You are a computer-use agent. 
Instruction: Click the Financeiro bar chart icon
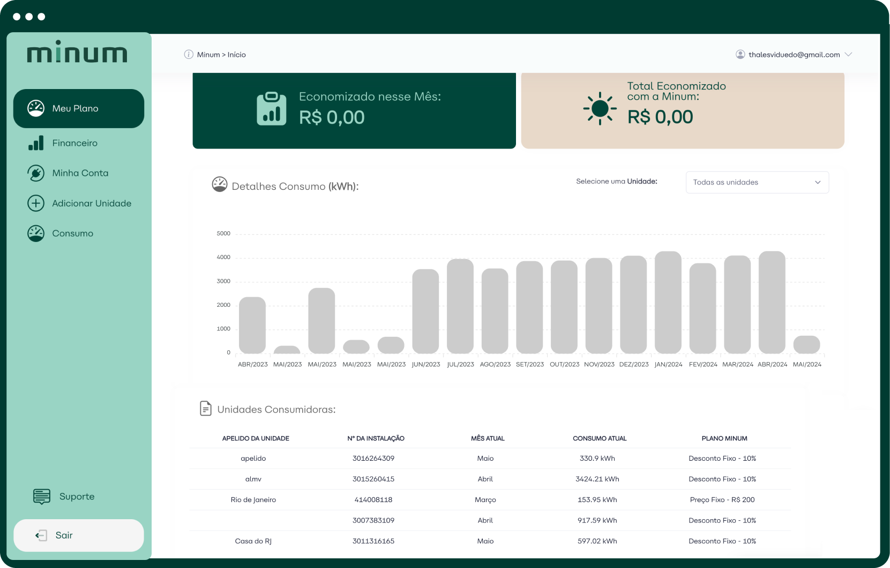click(x=36, y=143)
